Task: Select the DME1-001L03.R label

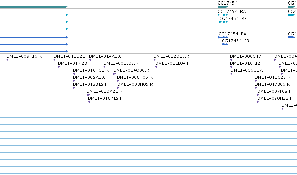Action: pos(121,63)
